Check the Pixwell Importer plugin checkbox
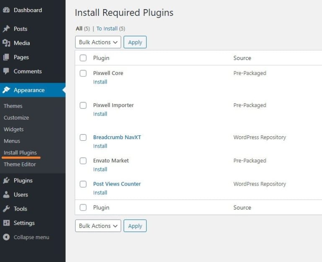 coord(83,105)
